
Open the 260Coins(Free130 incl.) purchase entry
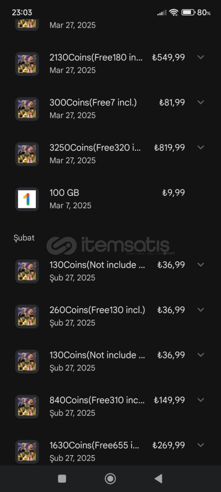pos(110,316)
